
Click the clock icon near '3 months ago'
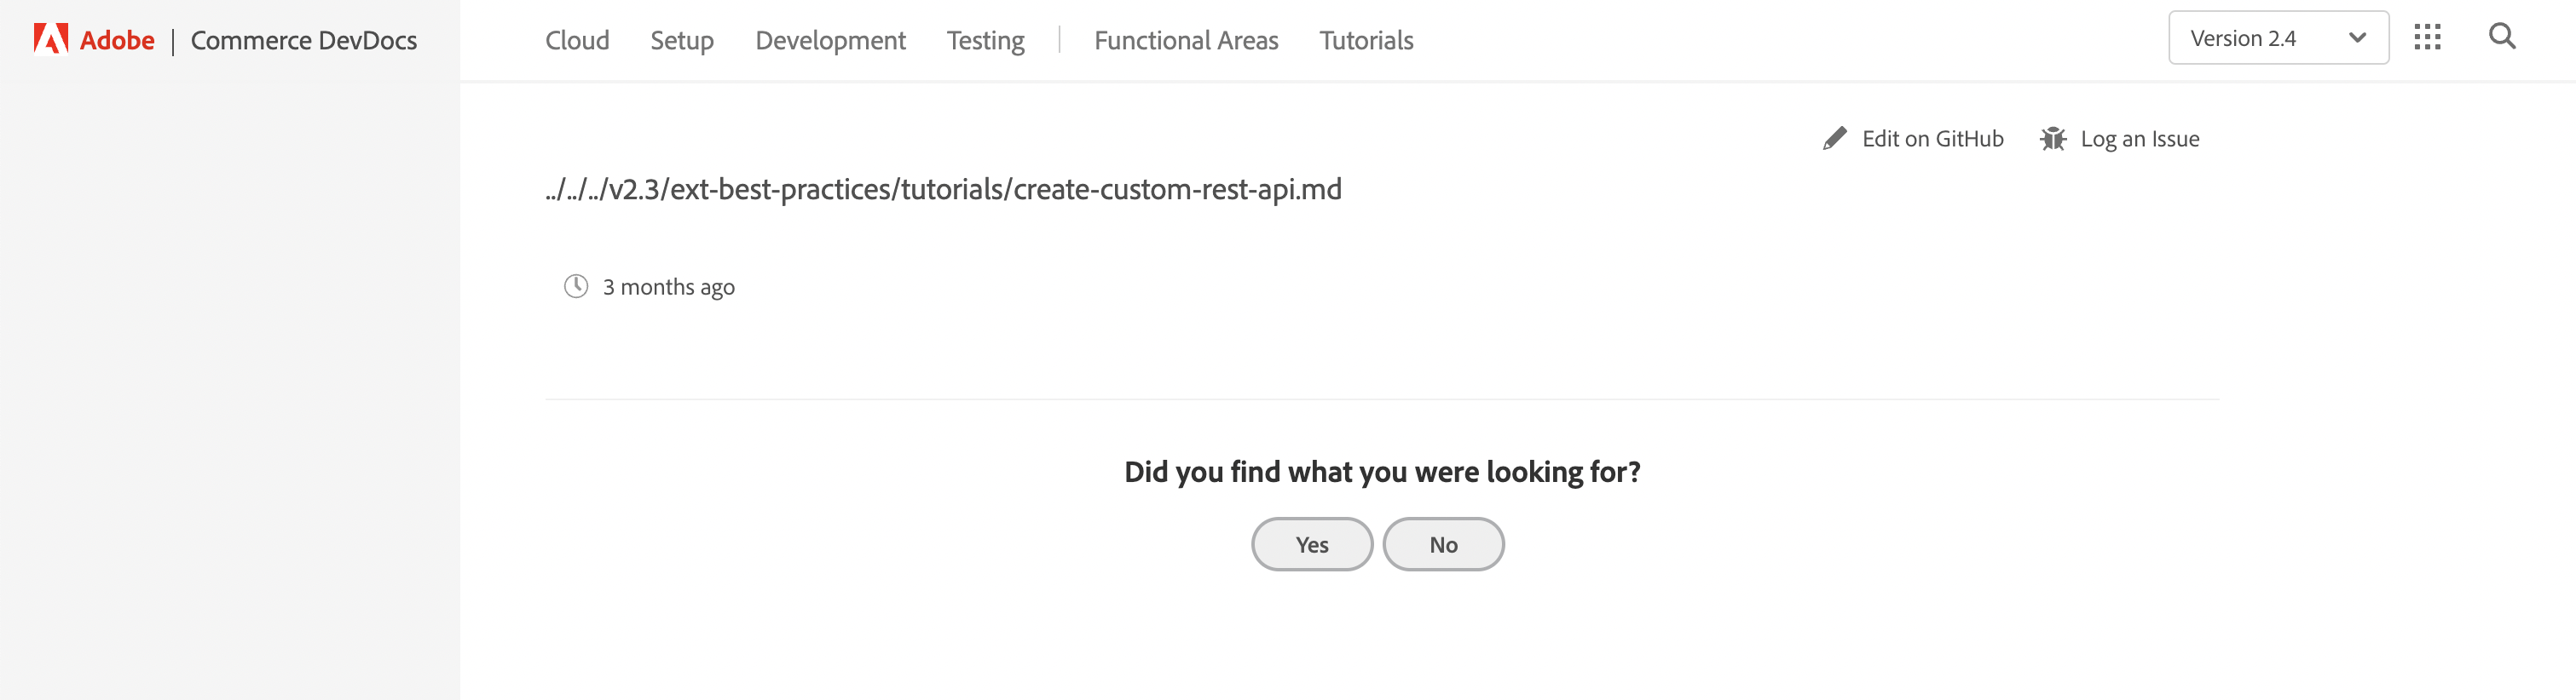click(x=575, y=287)
